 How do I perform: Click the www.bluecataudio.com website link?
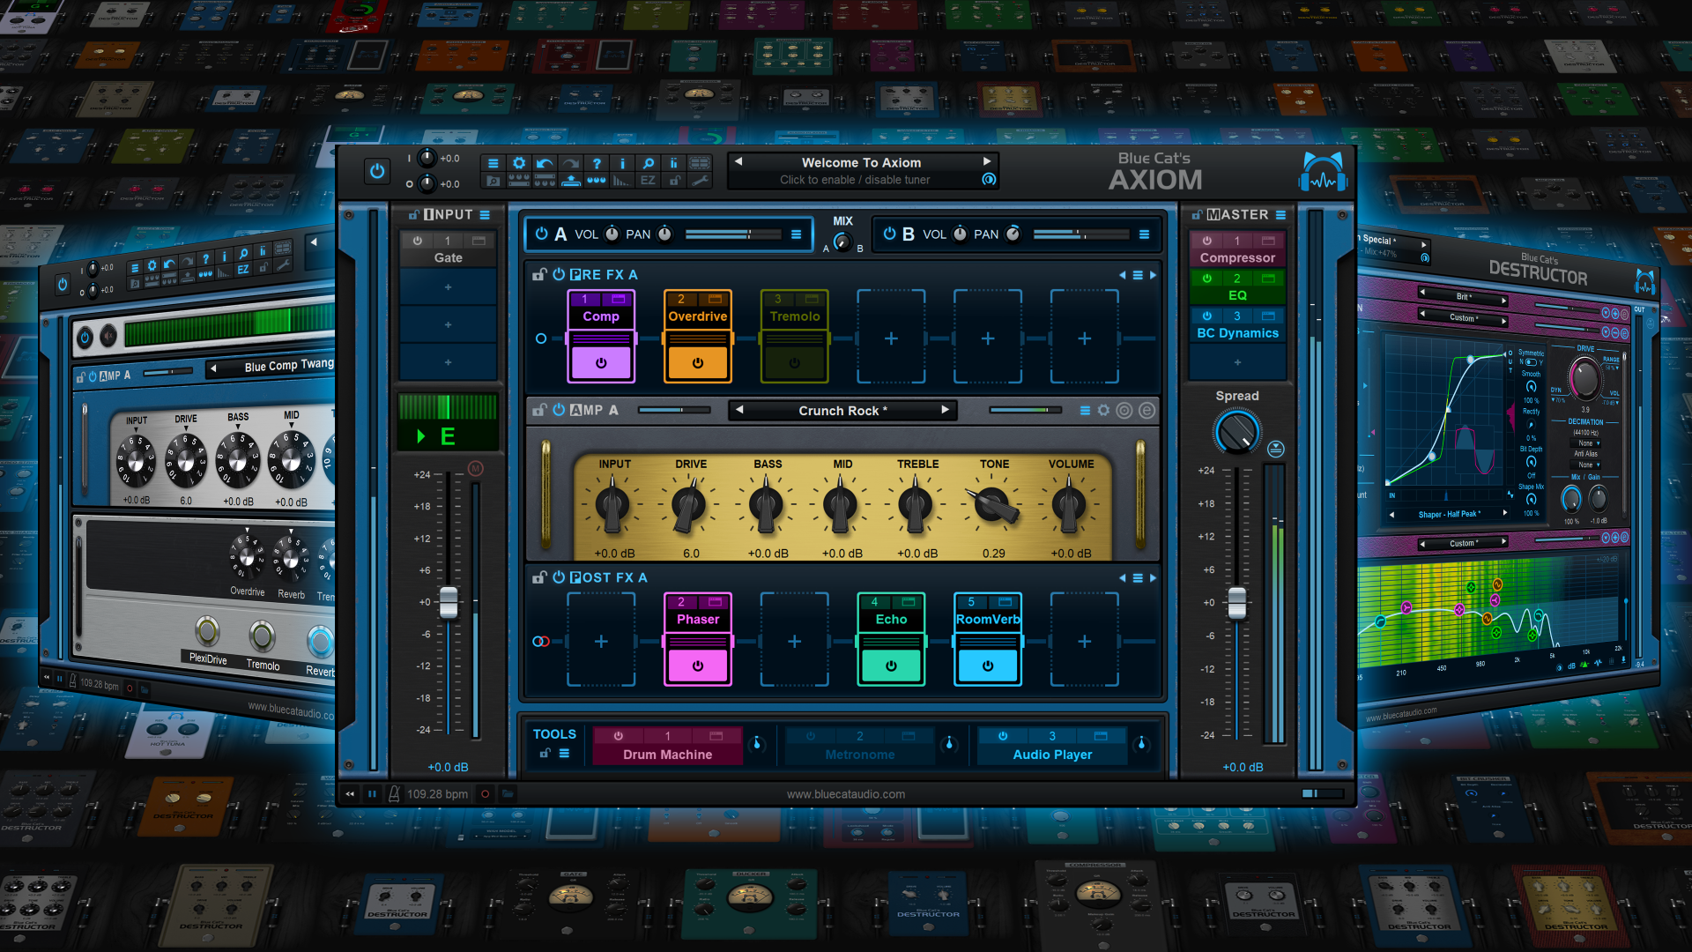point(846,794)
